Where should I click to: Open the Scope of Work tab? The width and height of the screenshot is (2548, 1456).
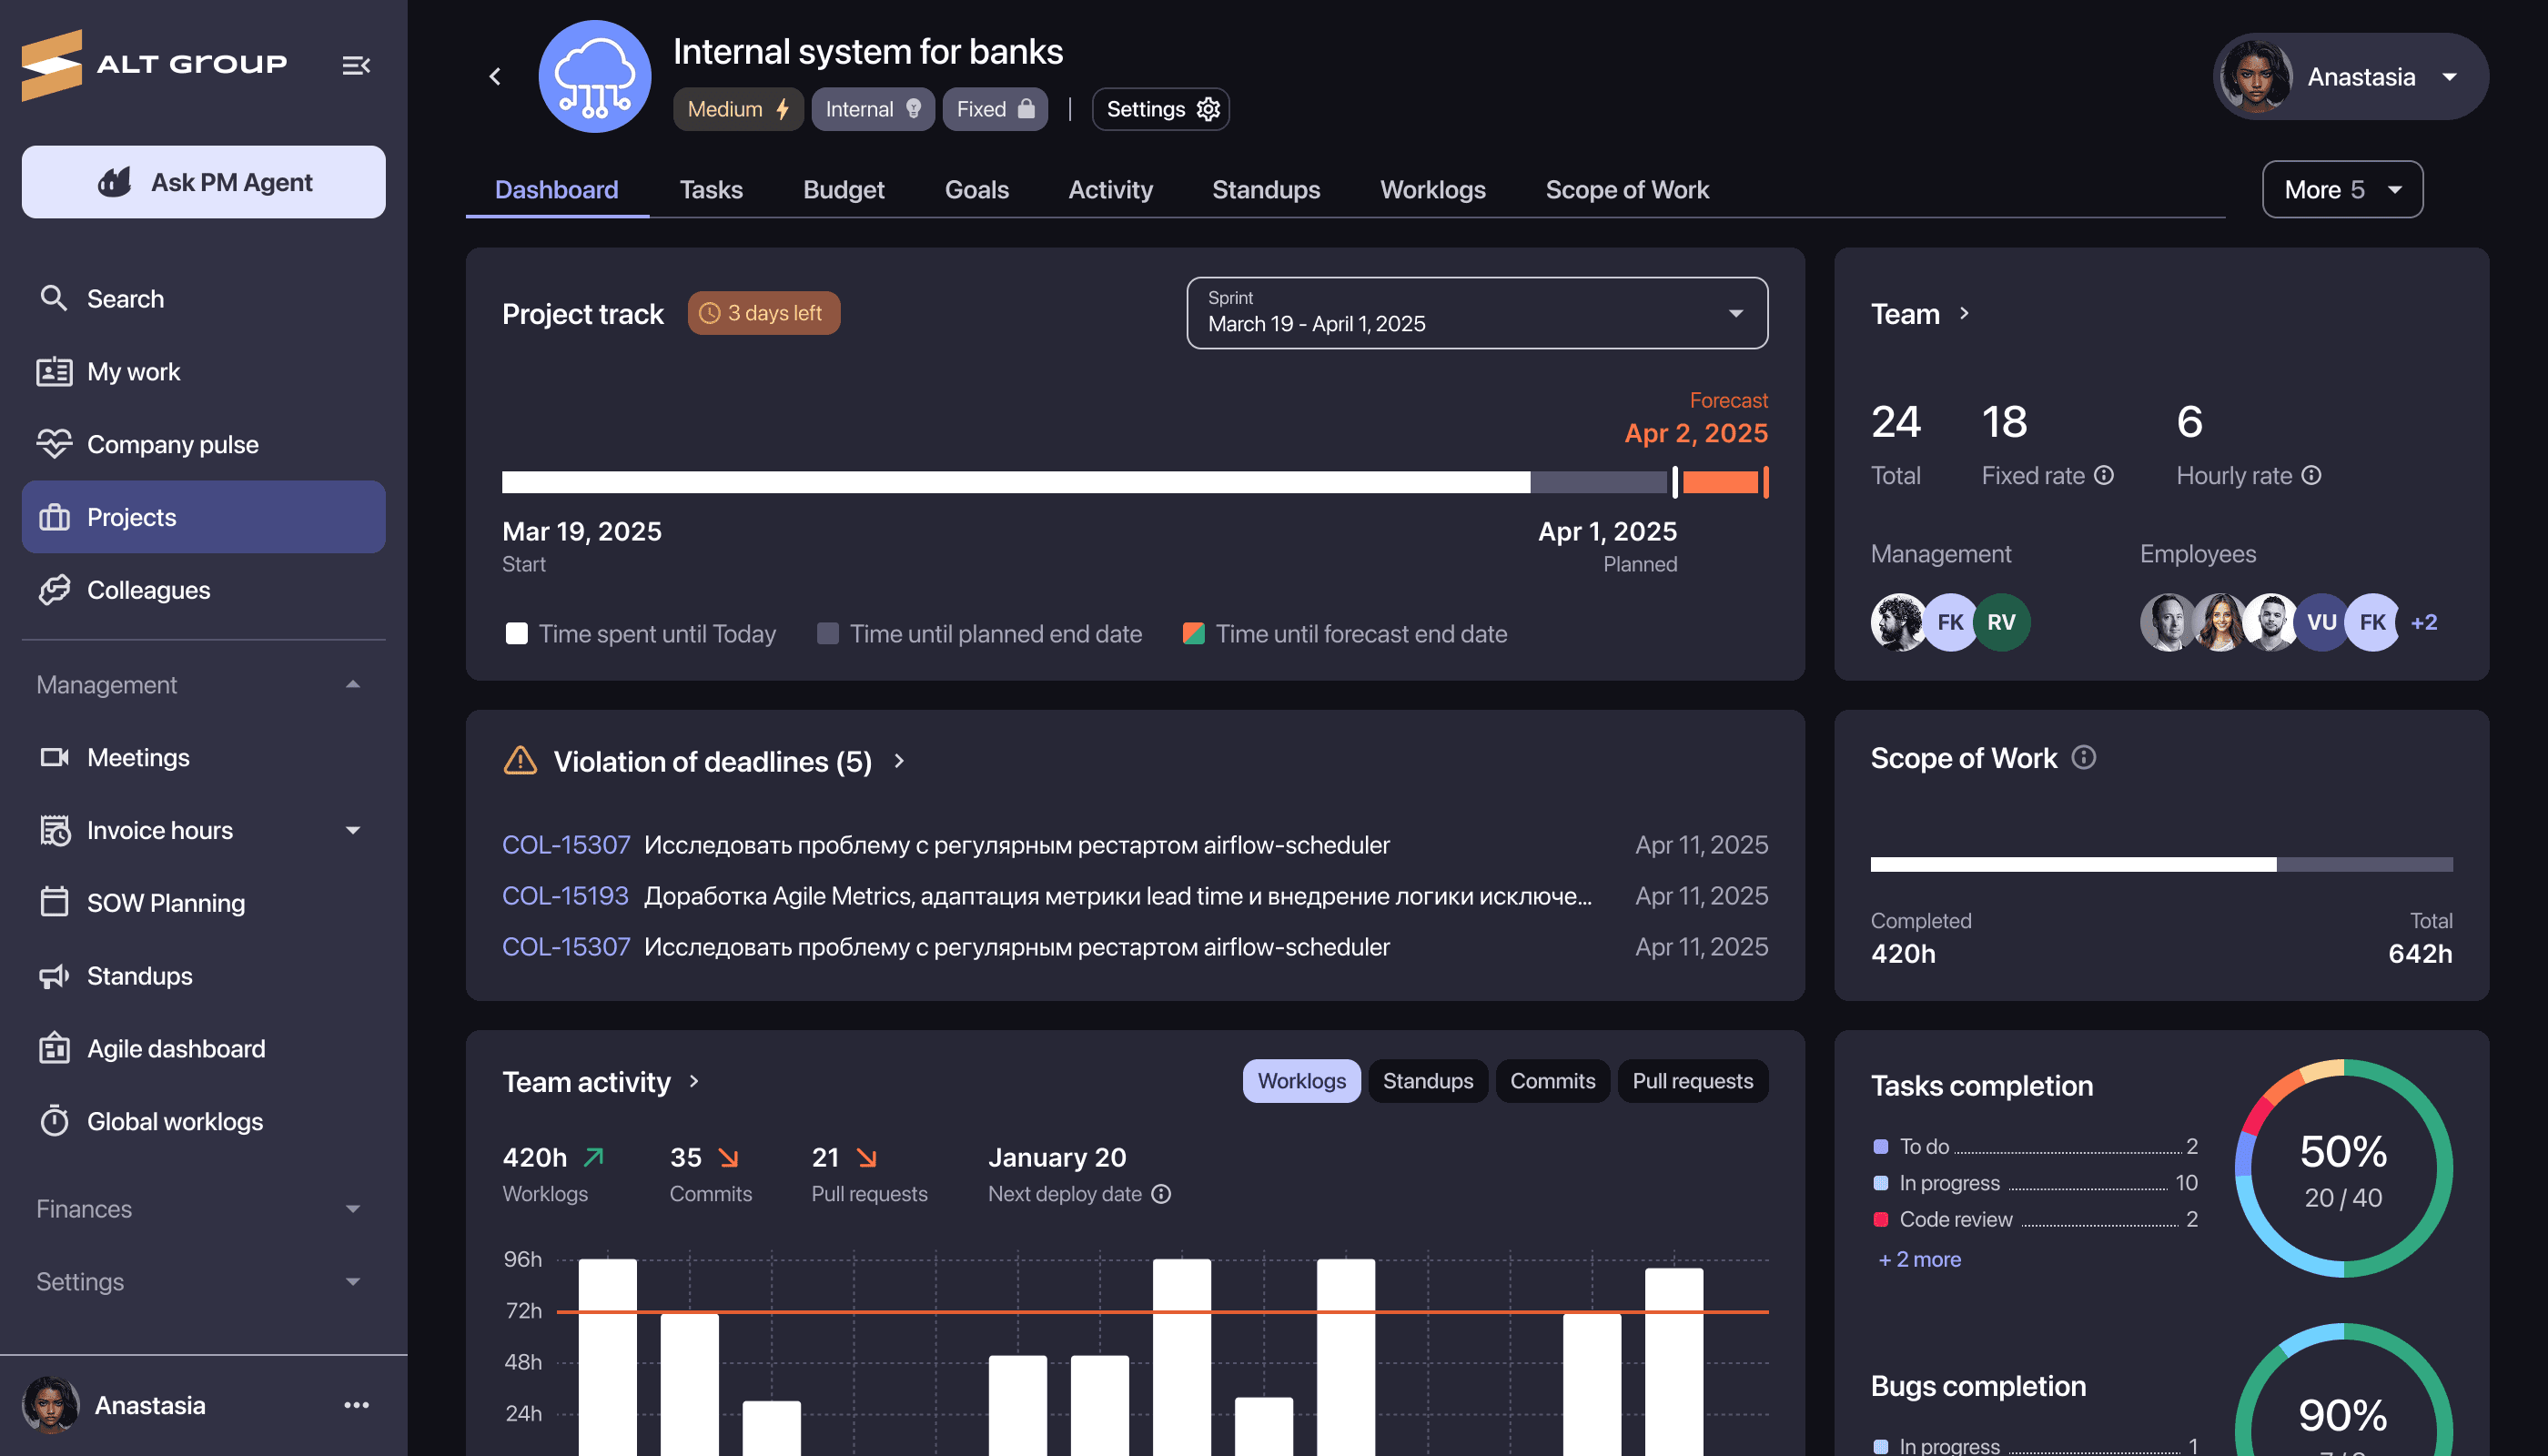pos(1627,189)
